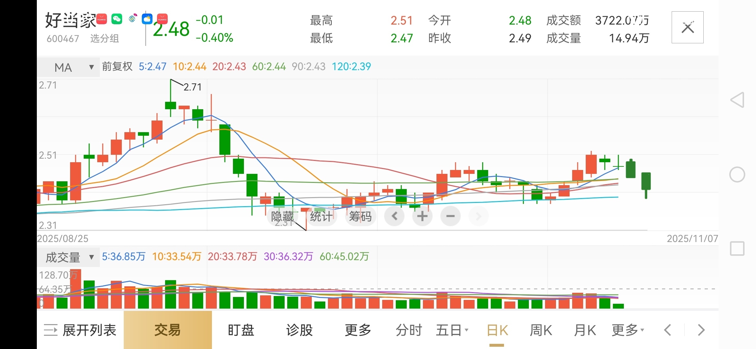The width and height of the screenshot is (756, 349).
Task: Tap 前复权 price adjustment setting
Action: tap(117, 67)
